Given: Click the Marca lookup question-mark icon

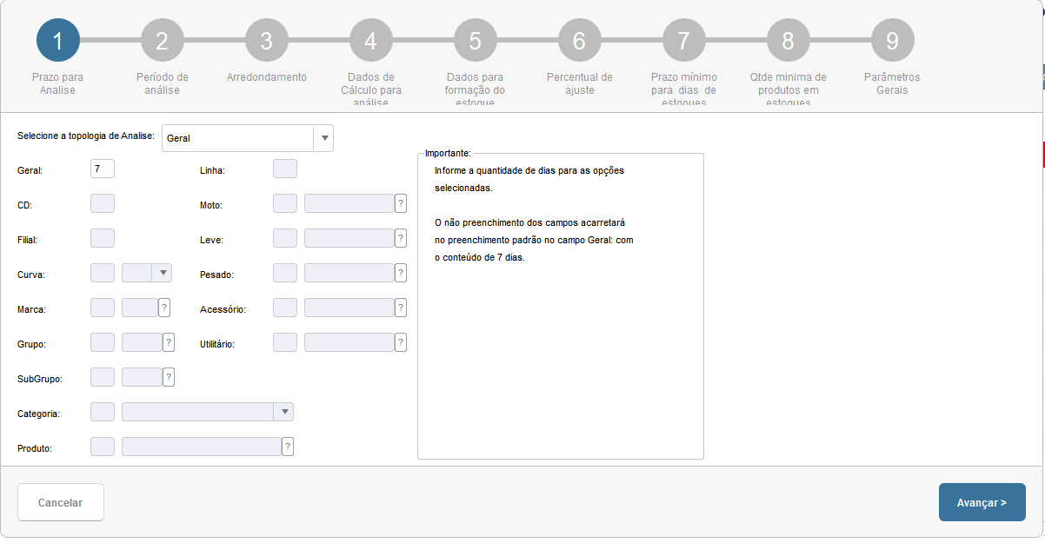Looking at the screenshot, I should (x=163, y=308).
